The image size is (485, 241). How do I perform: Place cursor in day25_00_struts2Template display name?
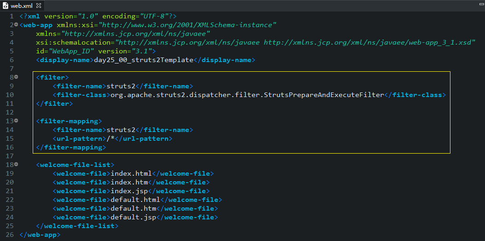(x=144, y=60)
